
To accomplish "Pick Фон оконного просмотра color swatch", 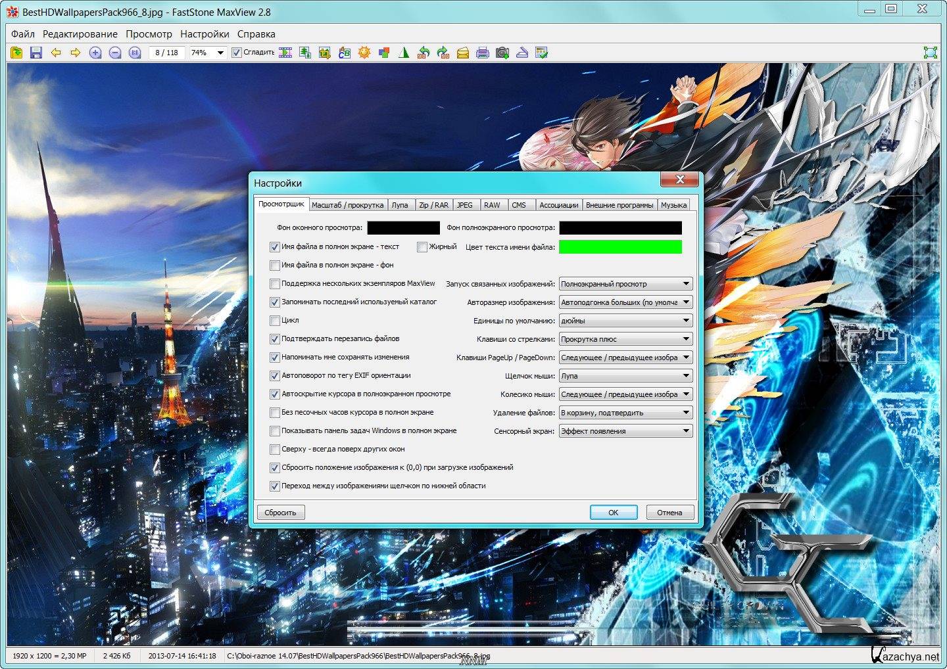I will [403, 228].
